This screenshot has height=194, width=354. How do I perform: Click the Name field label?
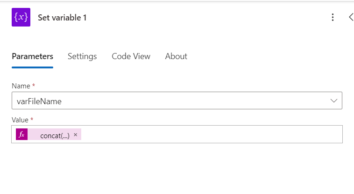click(21, 86)
